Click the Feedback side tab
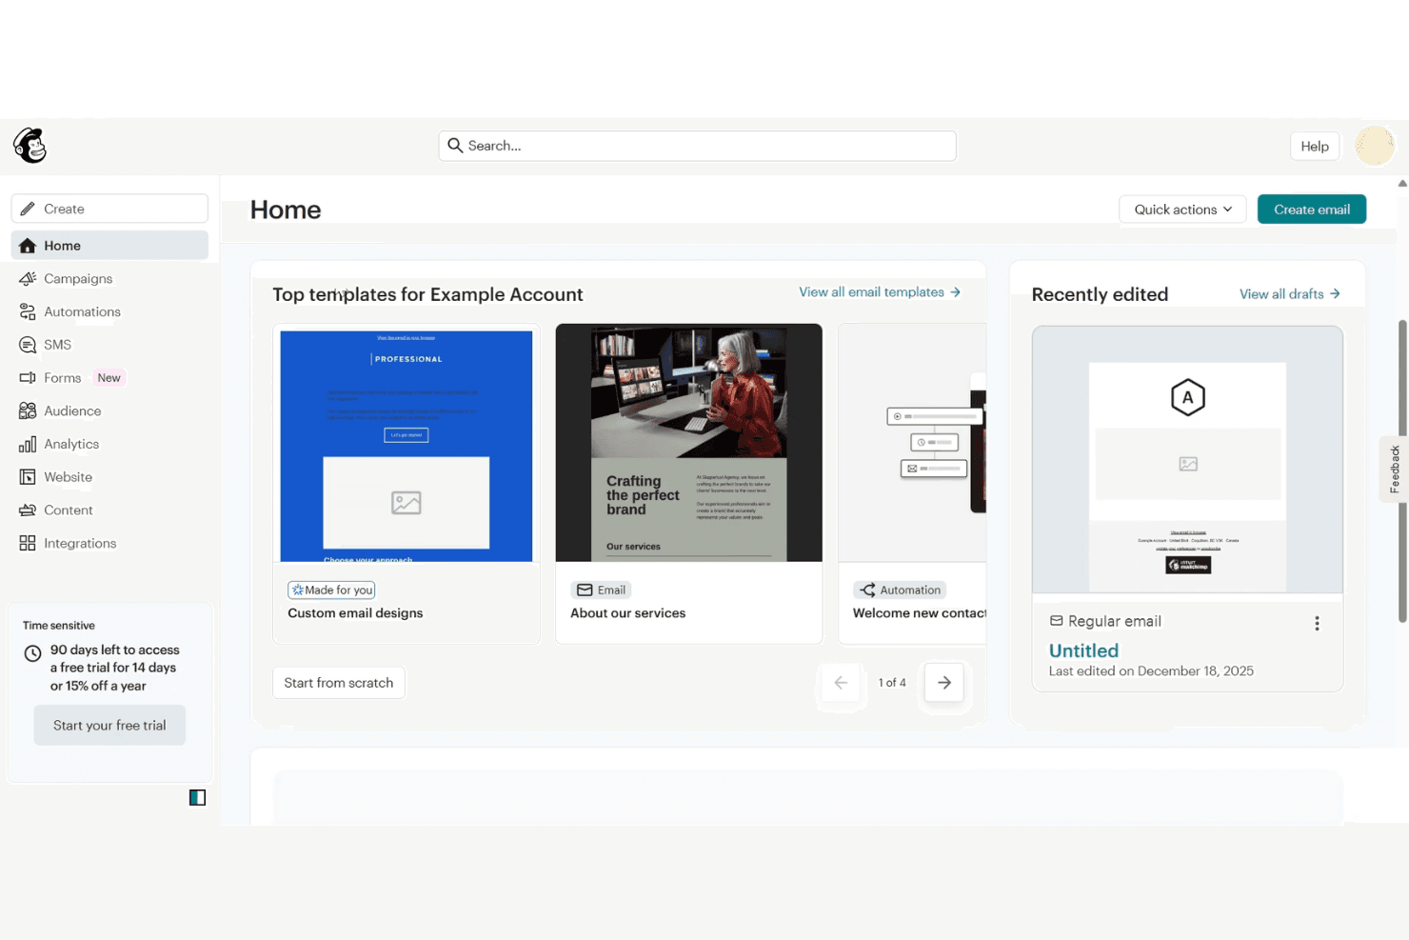 pos(1395,469)
